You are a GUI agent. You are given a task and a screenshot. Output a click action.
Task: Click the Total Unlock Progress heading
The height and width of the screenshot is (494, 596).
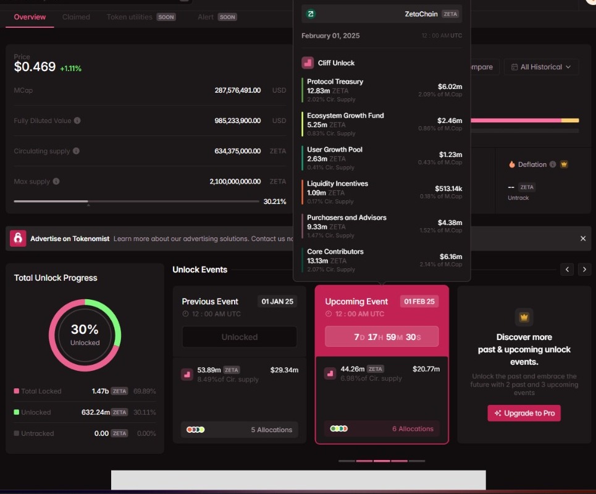click(x=56, y=278)
